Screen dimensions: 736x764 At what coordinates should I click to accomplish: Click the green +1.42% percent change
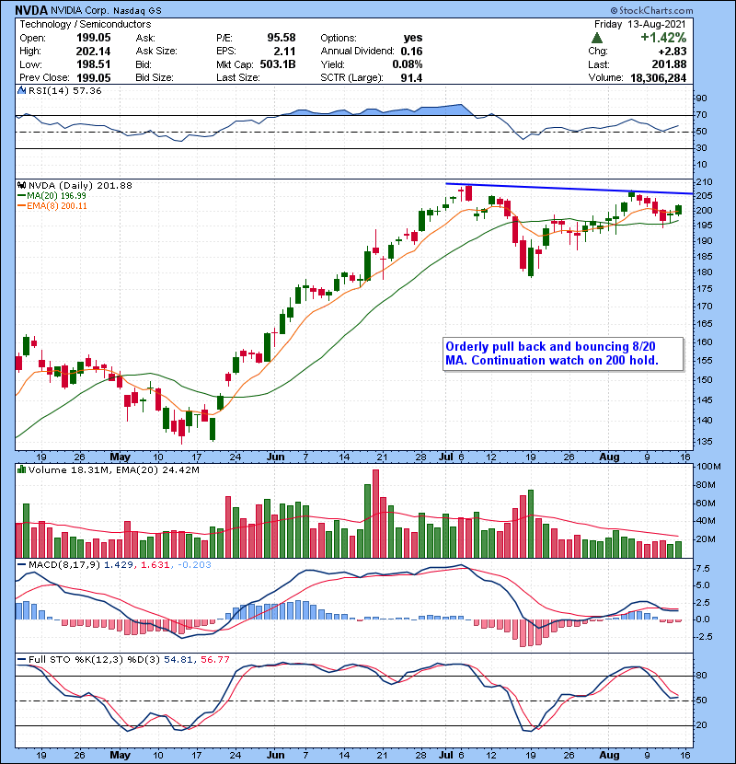pyautogui.click(x=663, y=38)
